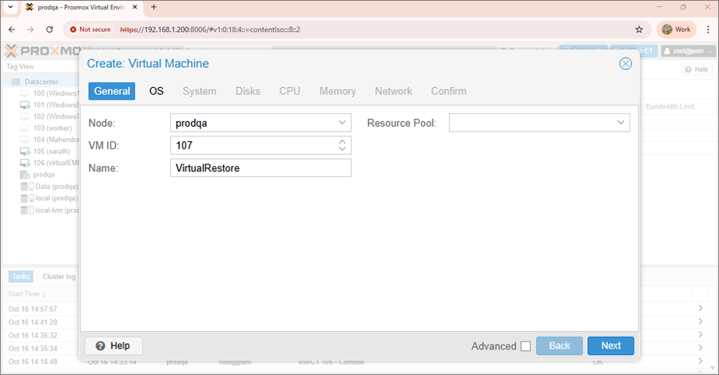Image resolution: width=719 pixels, height=375 pixels.
Task: Switch to the Memory tab
Action: tap(337, 91)
